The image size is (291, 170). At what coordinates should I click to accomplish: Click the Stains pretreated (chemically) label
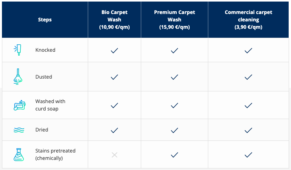coord(55,154)
